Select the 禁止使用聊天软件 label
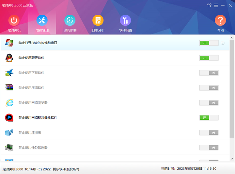The image size is (235, 174). [31, 58]
